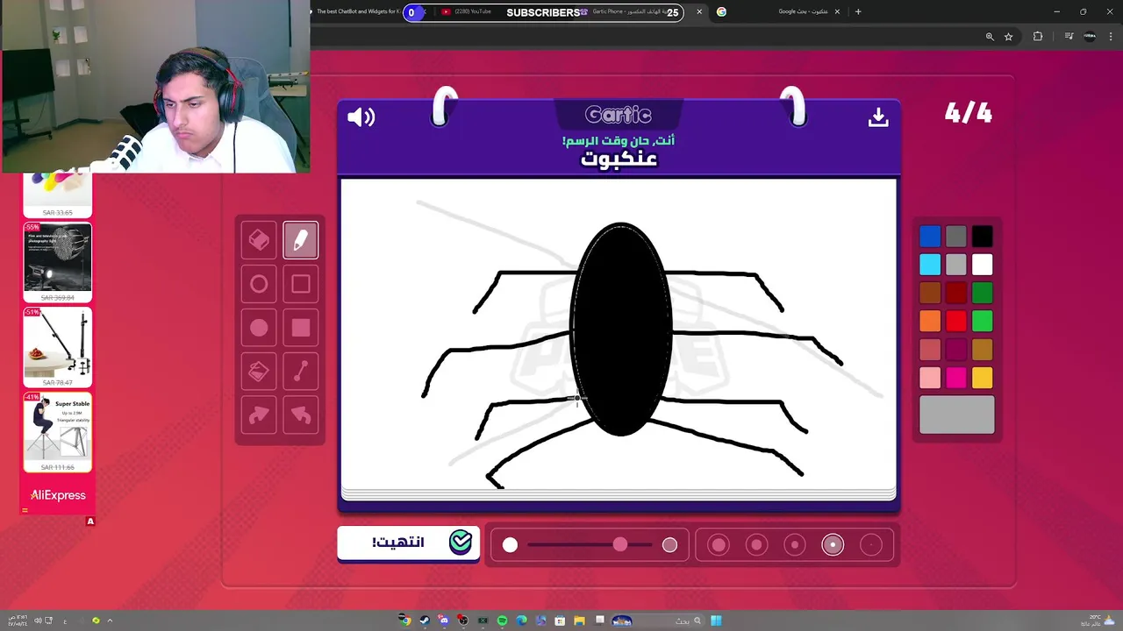Pick the black color swatch
This screenshot has width=1123, height=631.
coord(982,237)
